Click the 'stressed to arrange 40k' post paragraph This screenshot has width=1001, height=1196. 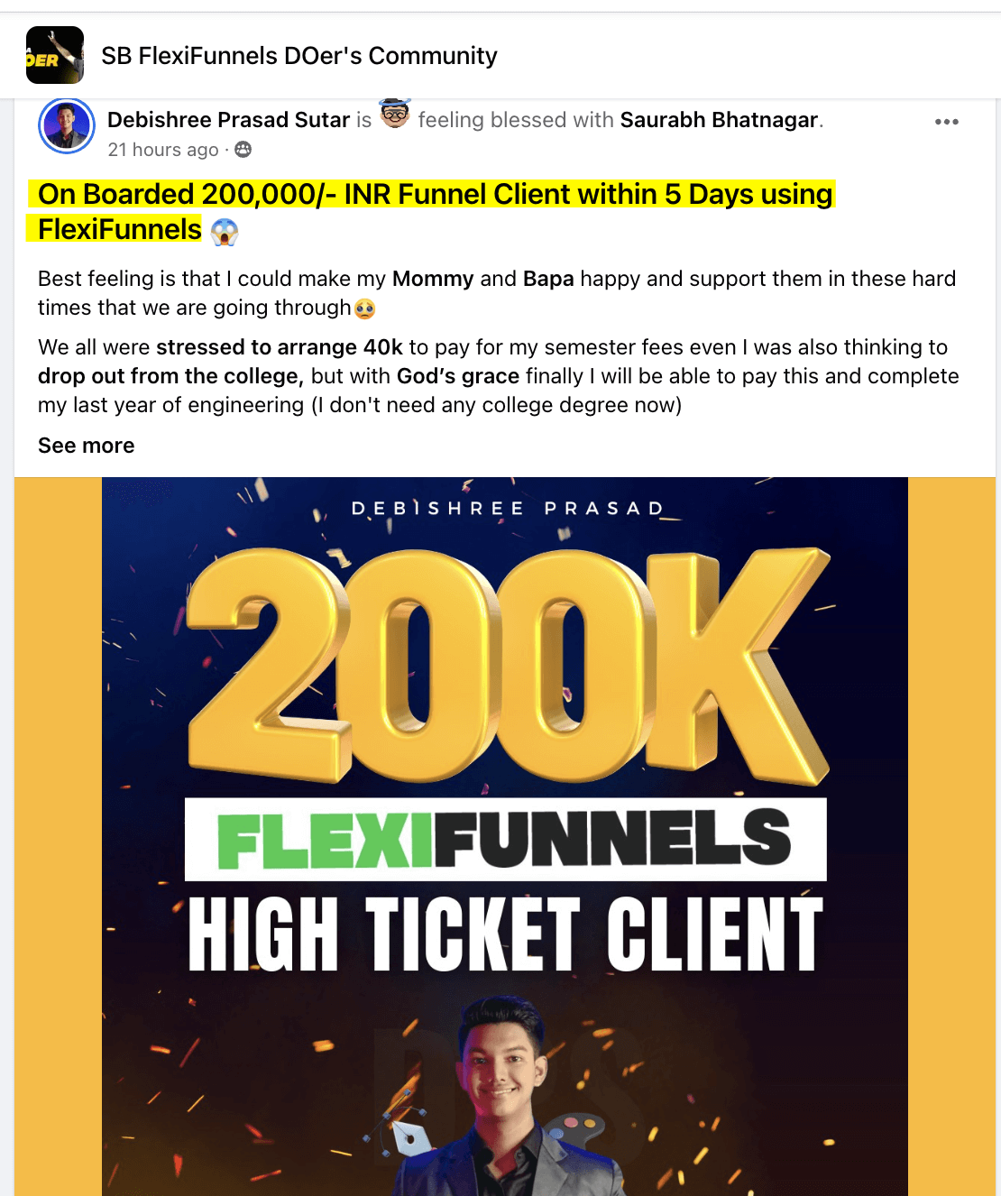(499, 376)
